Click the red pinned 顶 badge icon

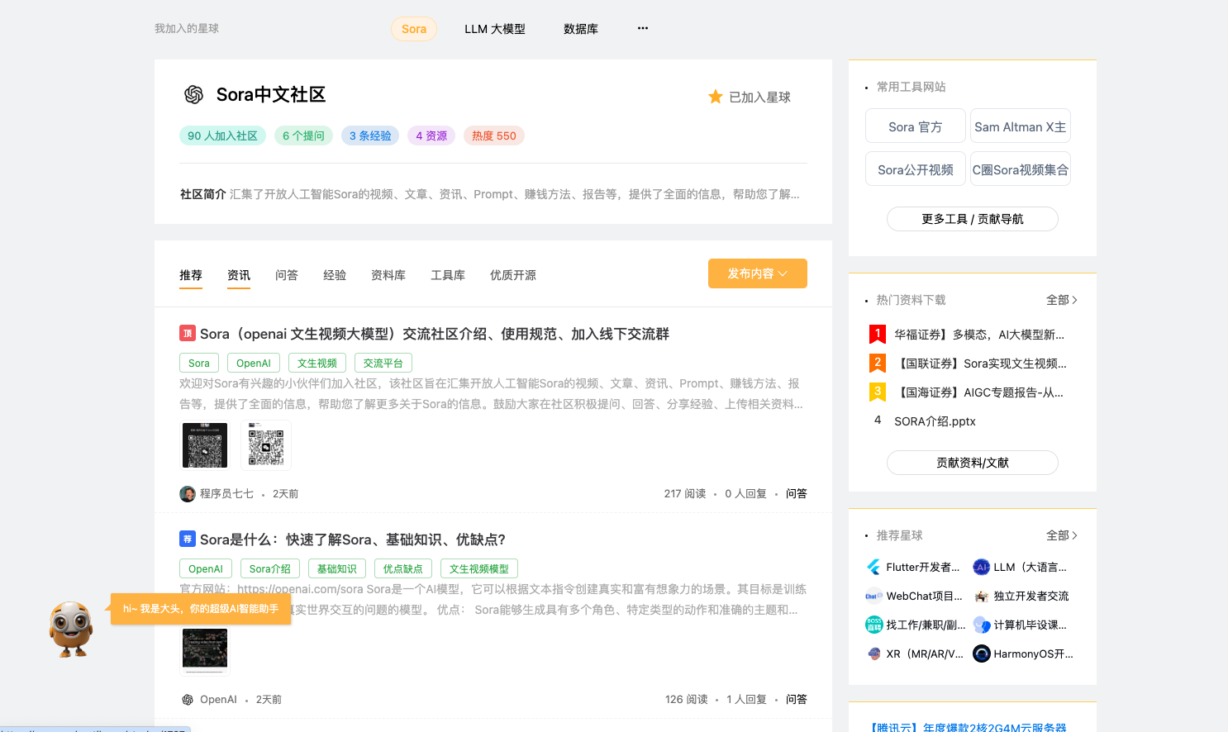click(187, 334)
